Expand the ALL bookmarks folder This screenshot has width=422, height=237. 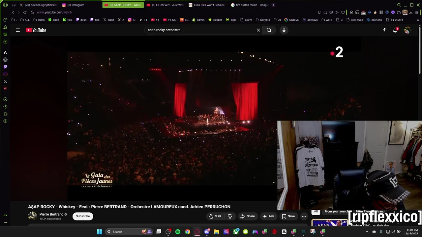[x=25, y=20]
